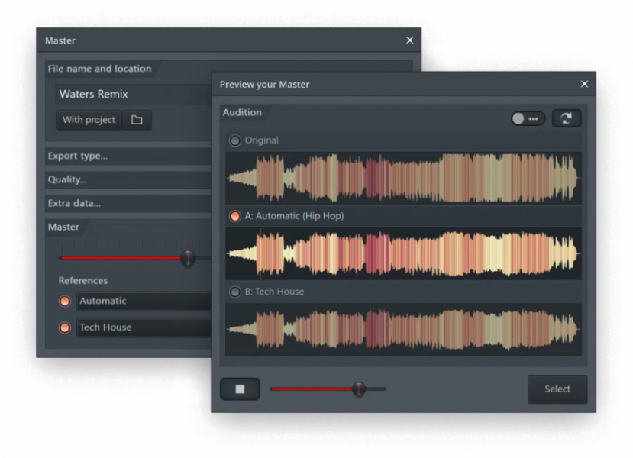The height and width of the screenshot is (458, 633).
Task: Enable the Automatic reference option
Action: tap(66, 301)
